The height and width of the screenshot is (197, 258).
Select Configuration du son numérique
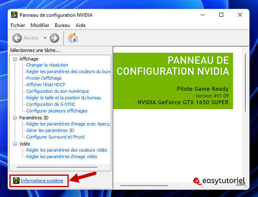pyautogui.click(x=58, y=91)
